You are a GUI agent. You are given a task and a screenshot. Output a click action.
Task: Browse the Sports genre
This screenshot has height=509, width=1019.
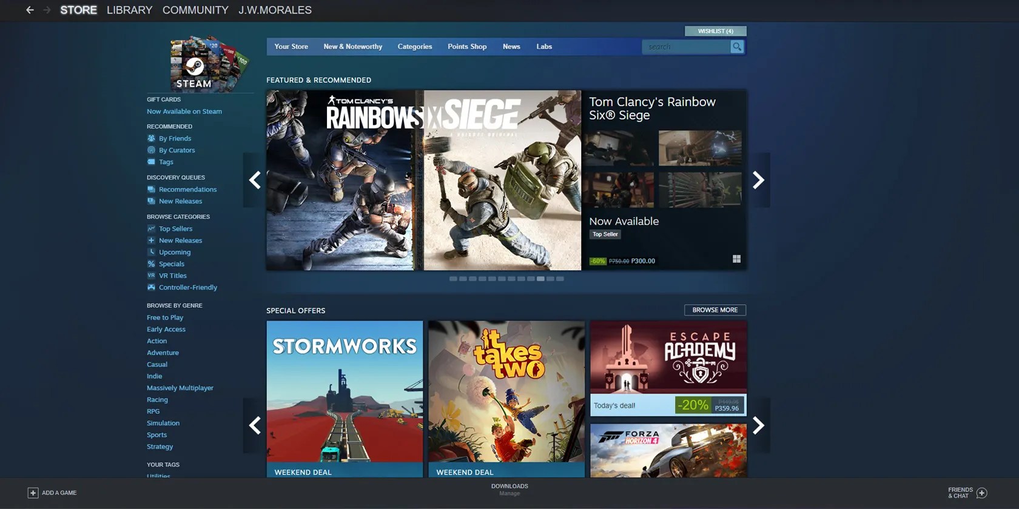click(156, 435)
